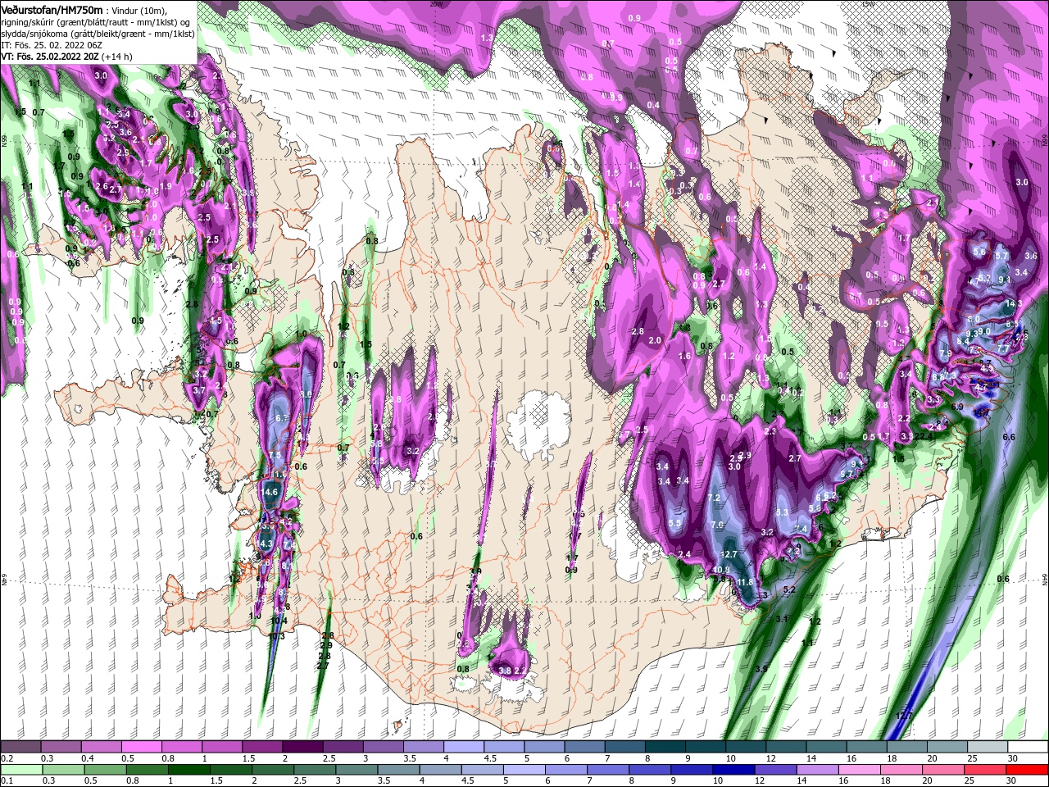The height and width of the screenshot is (787, 1049).
Task: Click the dusky mauve swatch above label 0.2
Action: point(20,747)
